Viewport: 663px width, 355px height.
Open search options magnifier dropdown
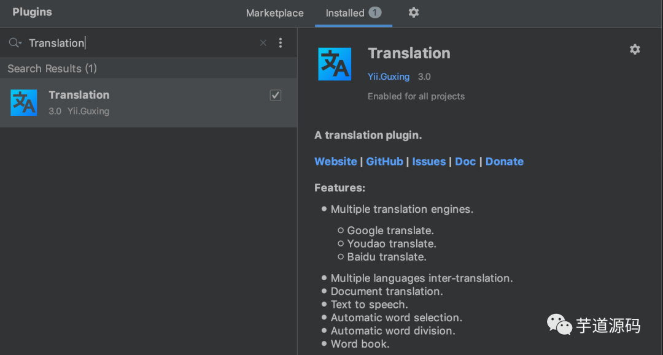coord(15,43)
